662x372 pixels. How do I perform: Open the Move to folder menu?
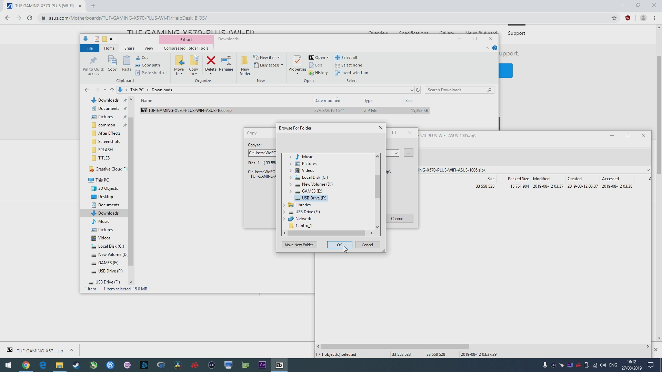click(179, 65)
